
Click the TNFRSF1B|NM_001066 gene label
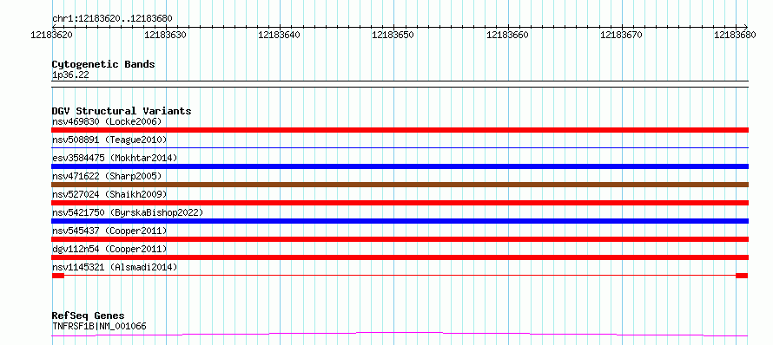(99, 326)
